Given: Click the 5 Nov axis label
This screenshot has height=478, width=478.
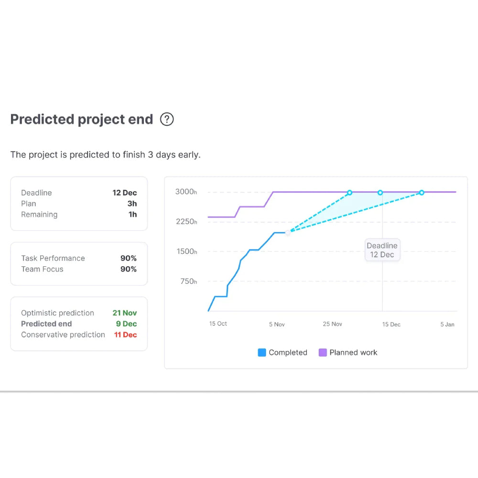Looking at the screenshot, I should point(277,325).
